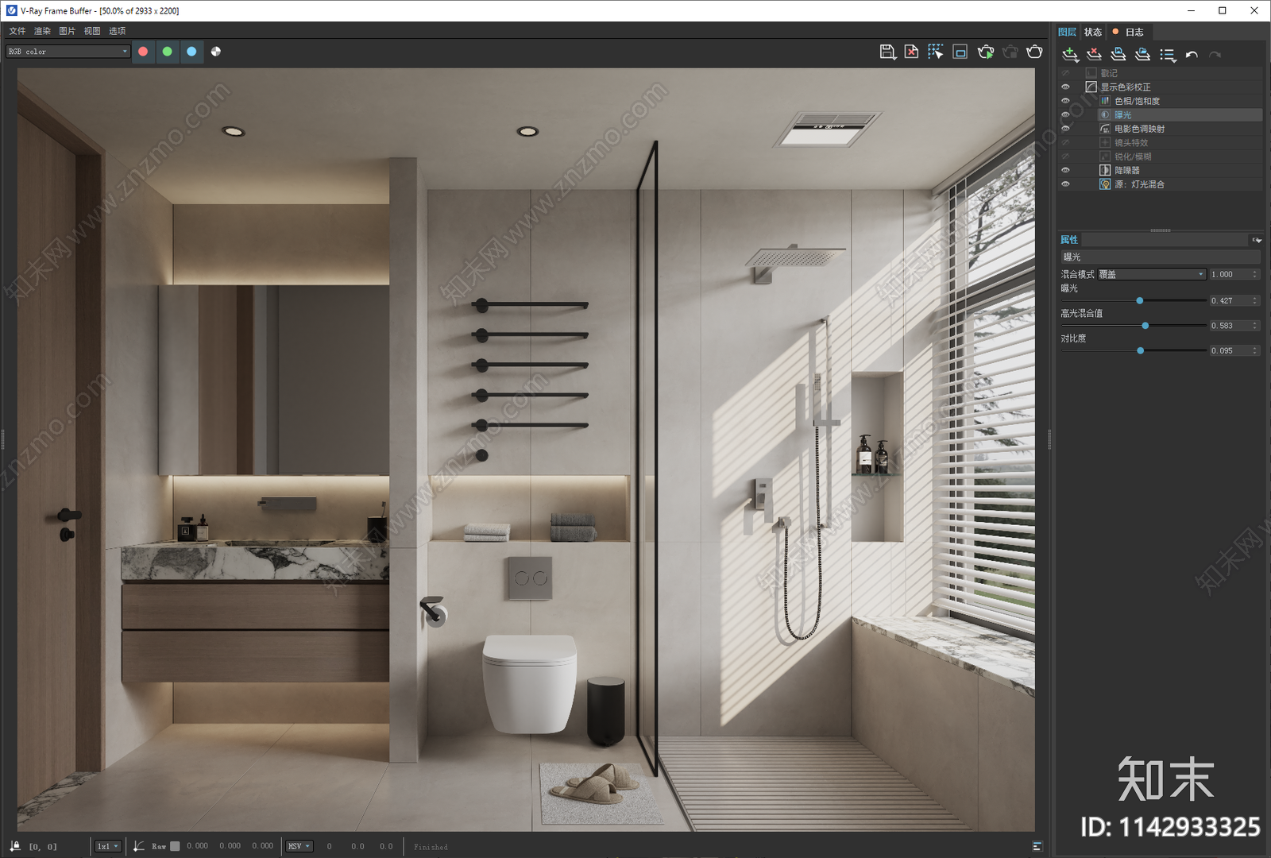
Task: Open the 渲染 menu
Action: click(42, 31)
